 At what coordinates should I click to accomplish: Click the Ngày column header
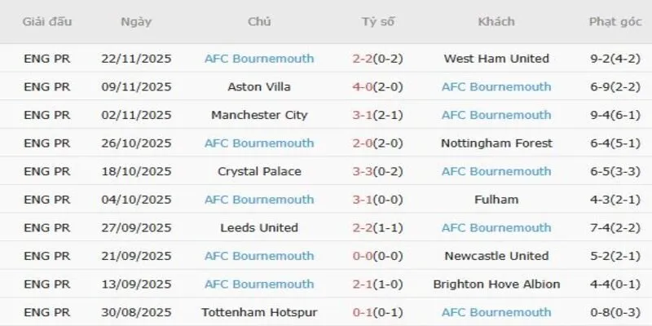(135, 22)
